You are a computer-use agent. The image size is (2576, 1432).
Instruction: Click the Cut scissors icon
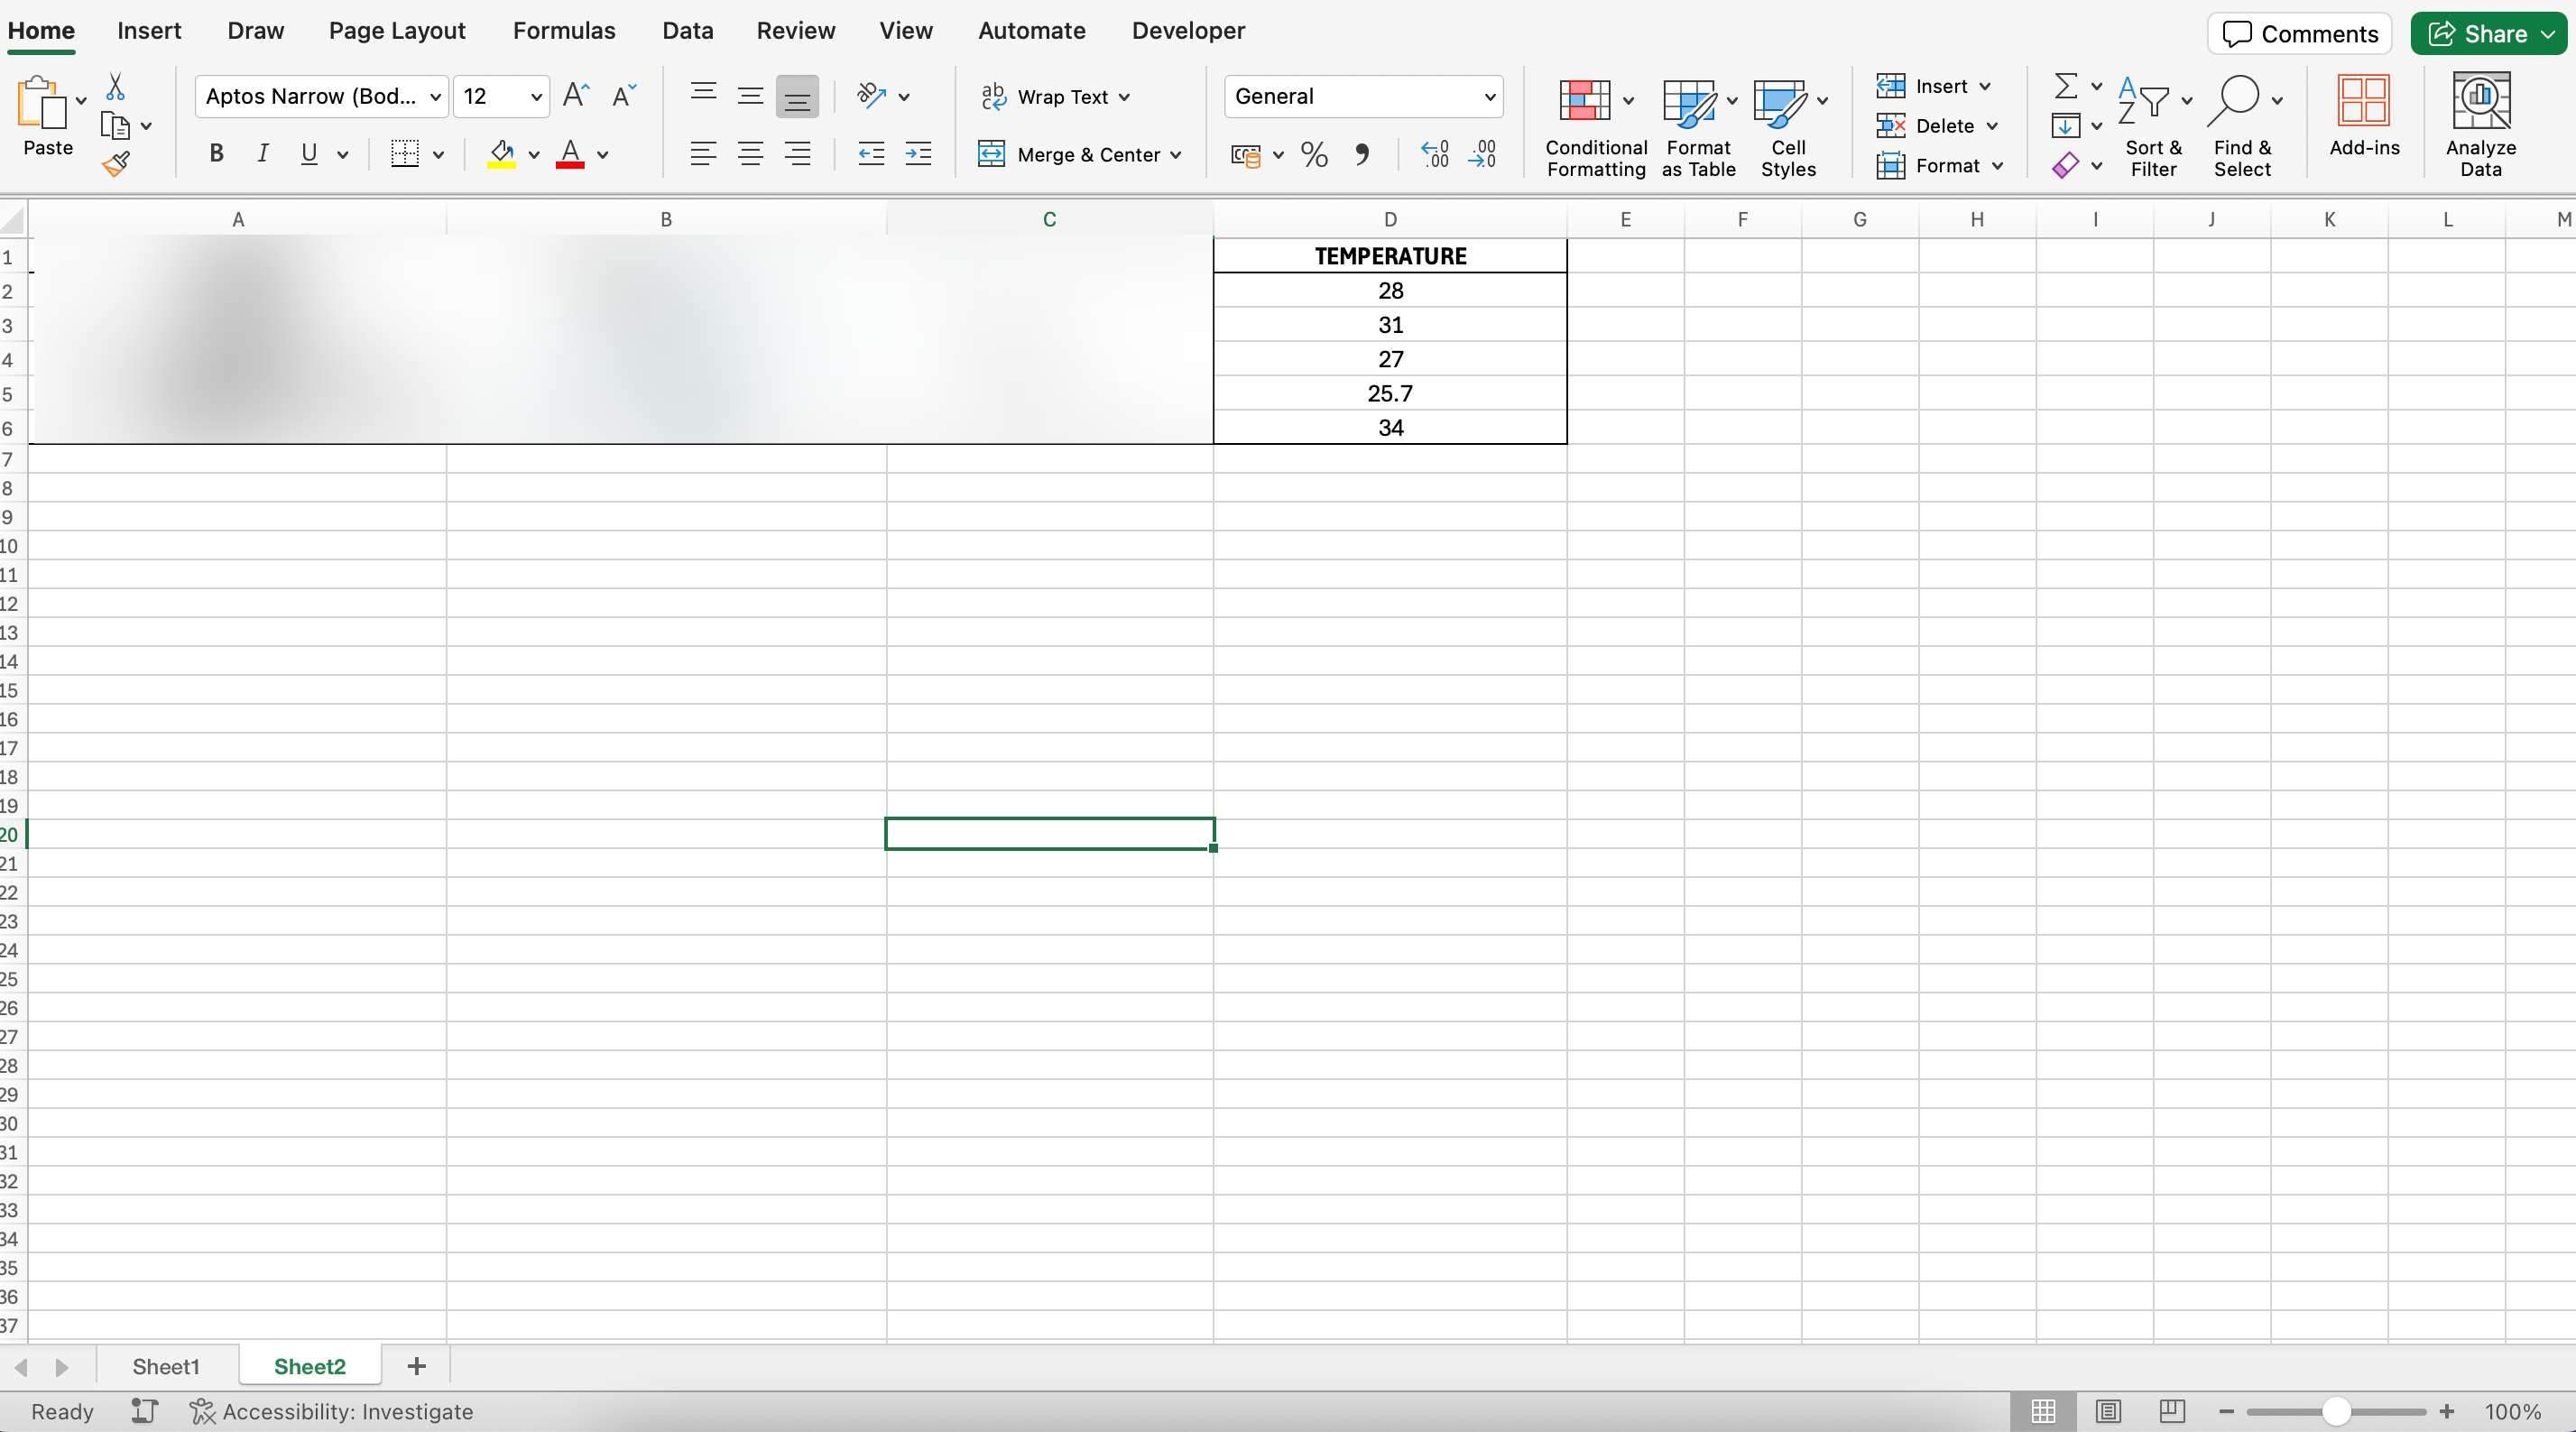(116, 87)
